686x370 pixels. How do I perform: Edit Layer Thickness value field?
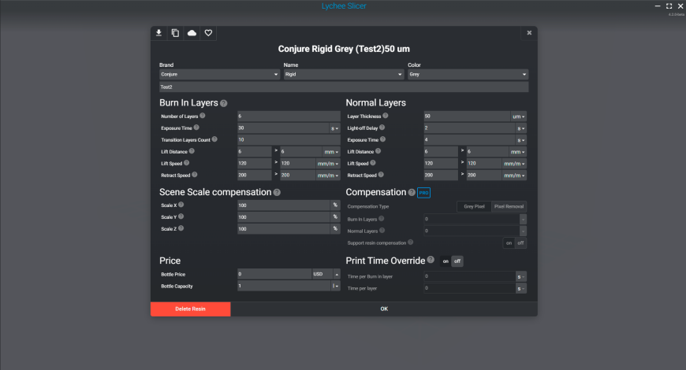coord(467,117)
